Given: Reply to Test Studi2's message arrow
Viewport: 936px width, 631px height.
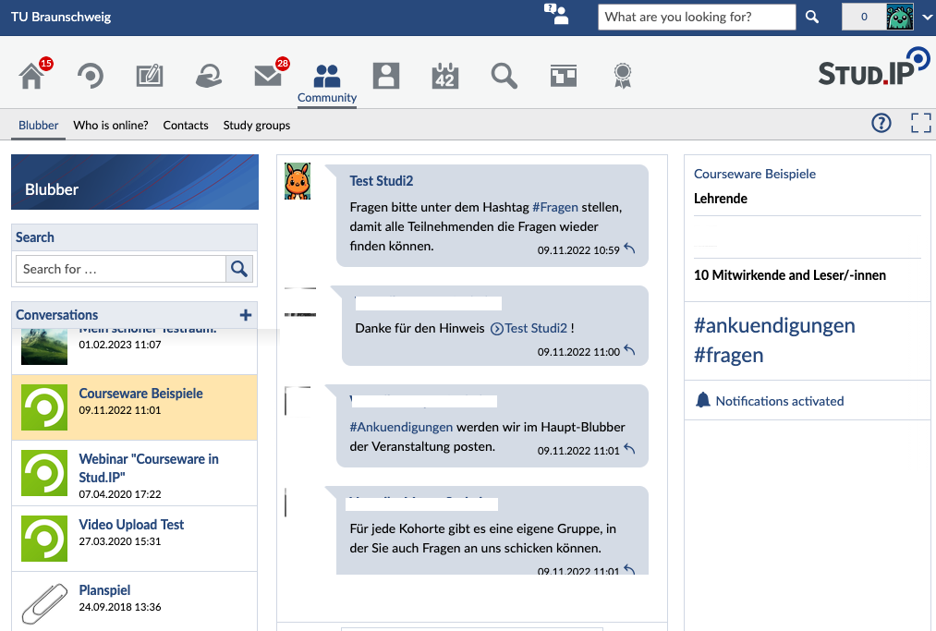Looking at the screenshot, I should pos(630,248).
